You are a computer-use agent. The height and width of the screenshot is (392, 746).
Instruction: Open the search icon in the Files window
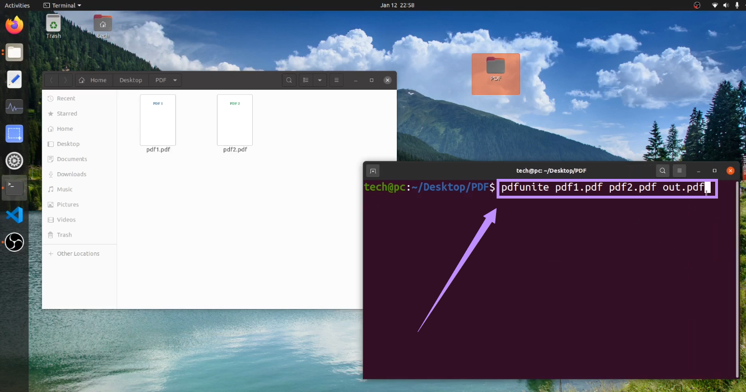point(289,80)
